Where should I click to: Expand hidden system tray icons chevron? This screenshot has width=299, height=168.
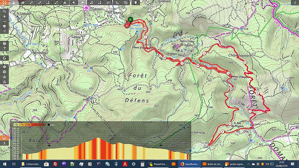249,164
